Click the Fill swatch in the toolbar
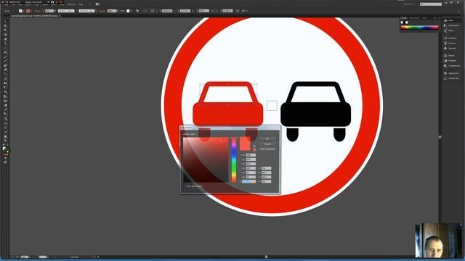This screenshot has height=261, width=465. point(4,149)
